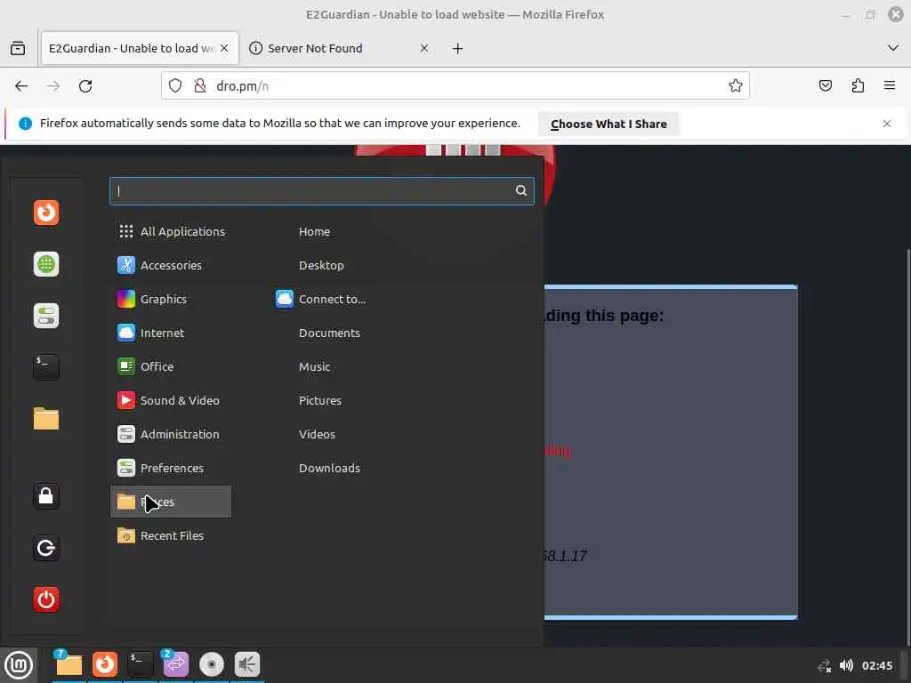Click the network status tray icon
The image size is (911, 683).
point(824,665)
